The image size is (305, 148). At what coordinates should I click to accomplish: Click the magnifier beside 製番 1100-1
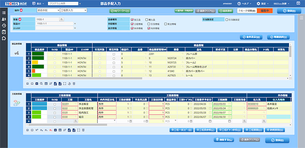click(x=62, y=19)
